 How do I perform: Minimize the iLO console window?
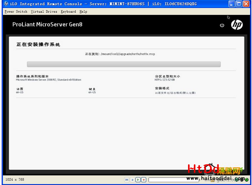231,4
